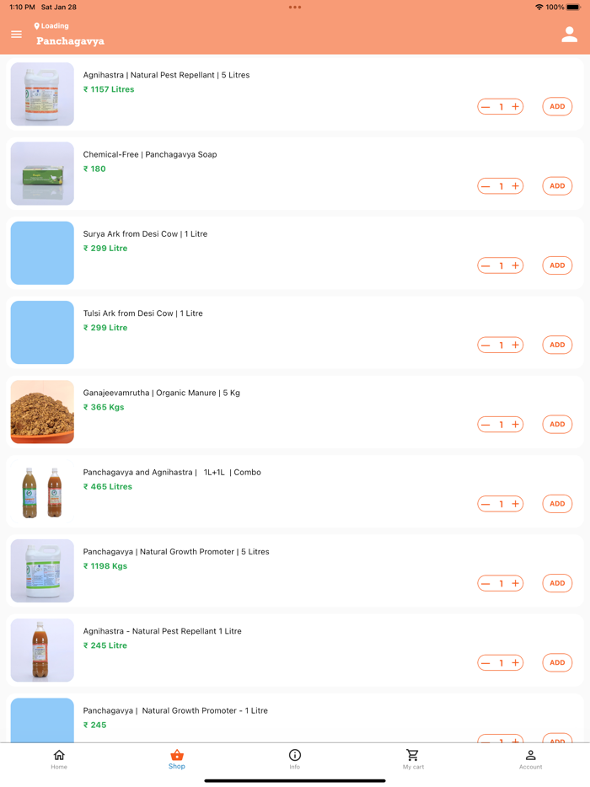The height and width of the screenshot is (787, 590).
Task: Decrease quantity for Panchagavya and Agnihastra Combo
Action: point(485,504)
